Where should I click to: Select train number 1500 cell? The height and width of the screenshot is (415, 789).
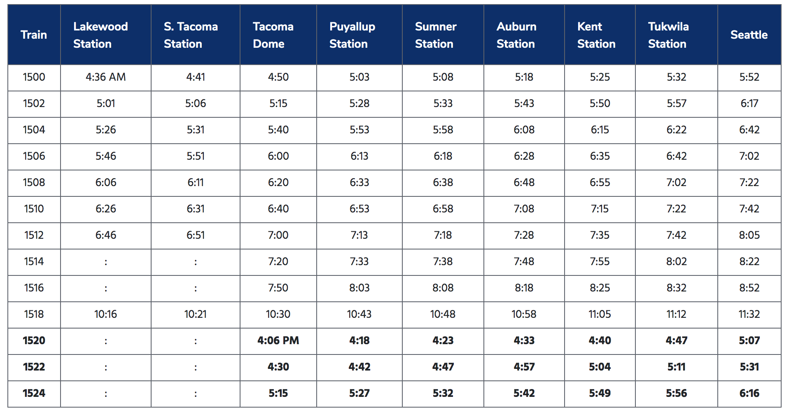pos(34,77)
